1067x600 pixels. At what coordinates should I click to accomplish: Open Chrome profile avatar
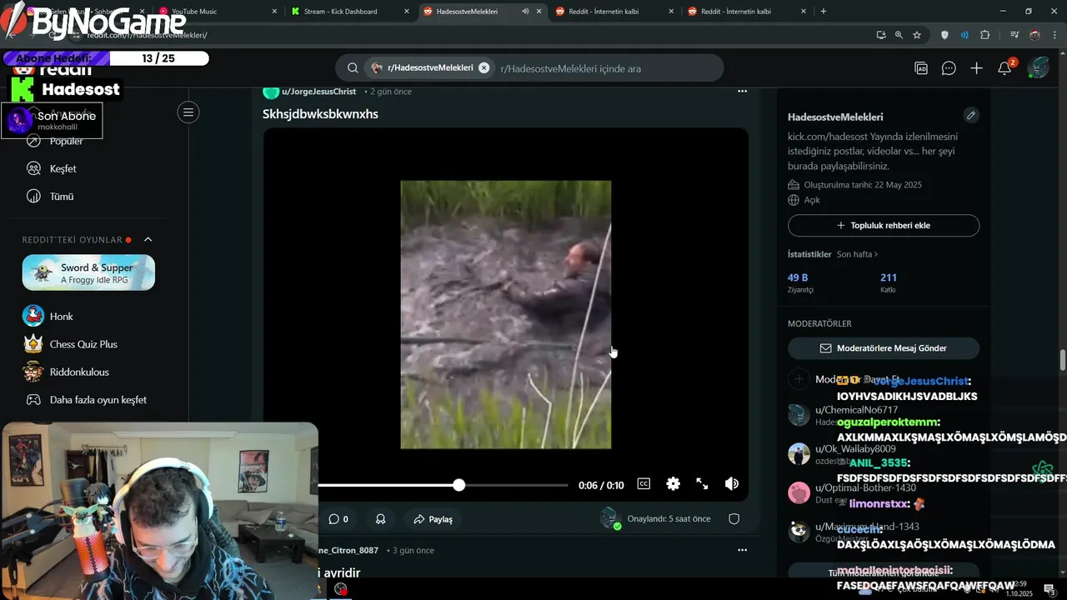(1034, 35)
